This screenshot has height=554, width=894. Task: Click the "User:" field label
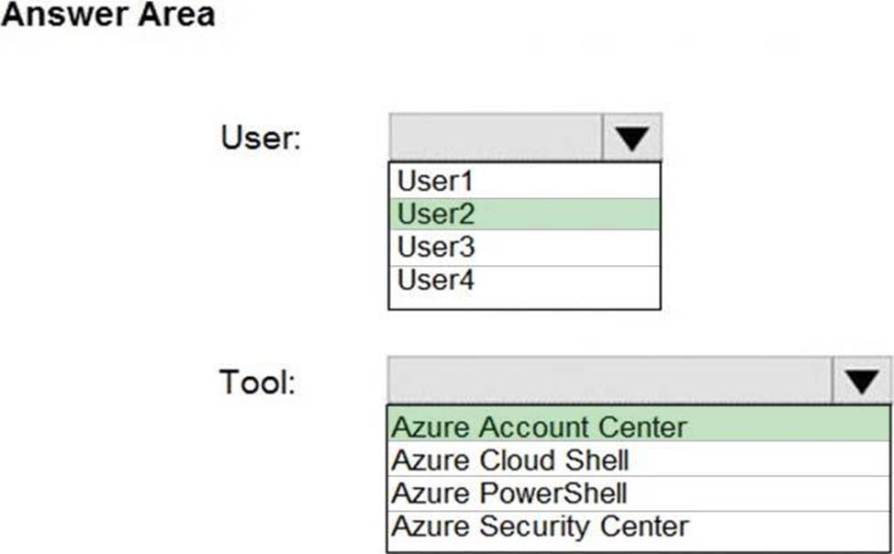pyautogui.click(x=261, y=138)
